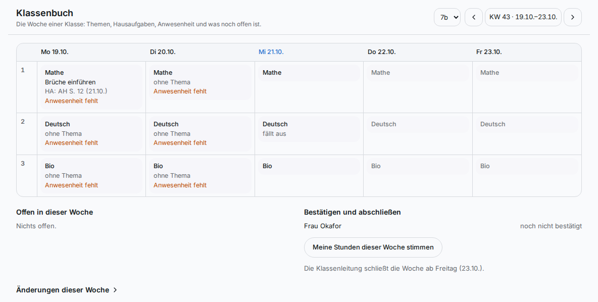Image resolution: width=598 pixels, height=302 pixels.
Task: Click the homework note 'HA: AH S. 12 (21.10.)'
Action: [76, 91]
